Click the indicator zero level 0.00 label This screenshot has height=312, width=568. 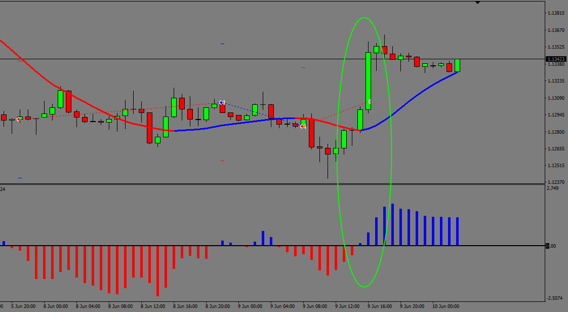tap(551, 246)
